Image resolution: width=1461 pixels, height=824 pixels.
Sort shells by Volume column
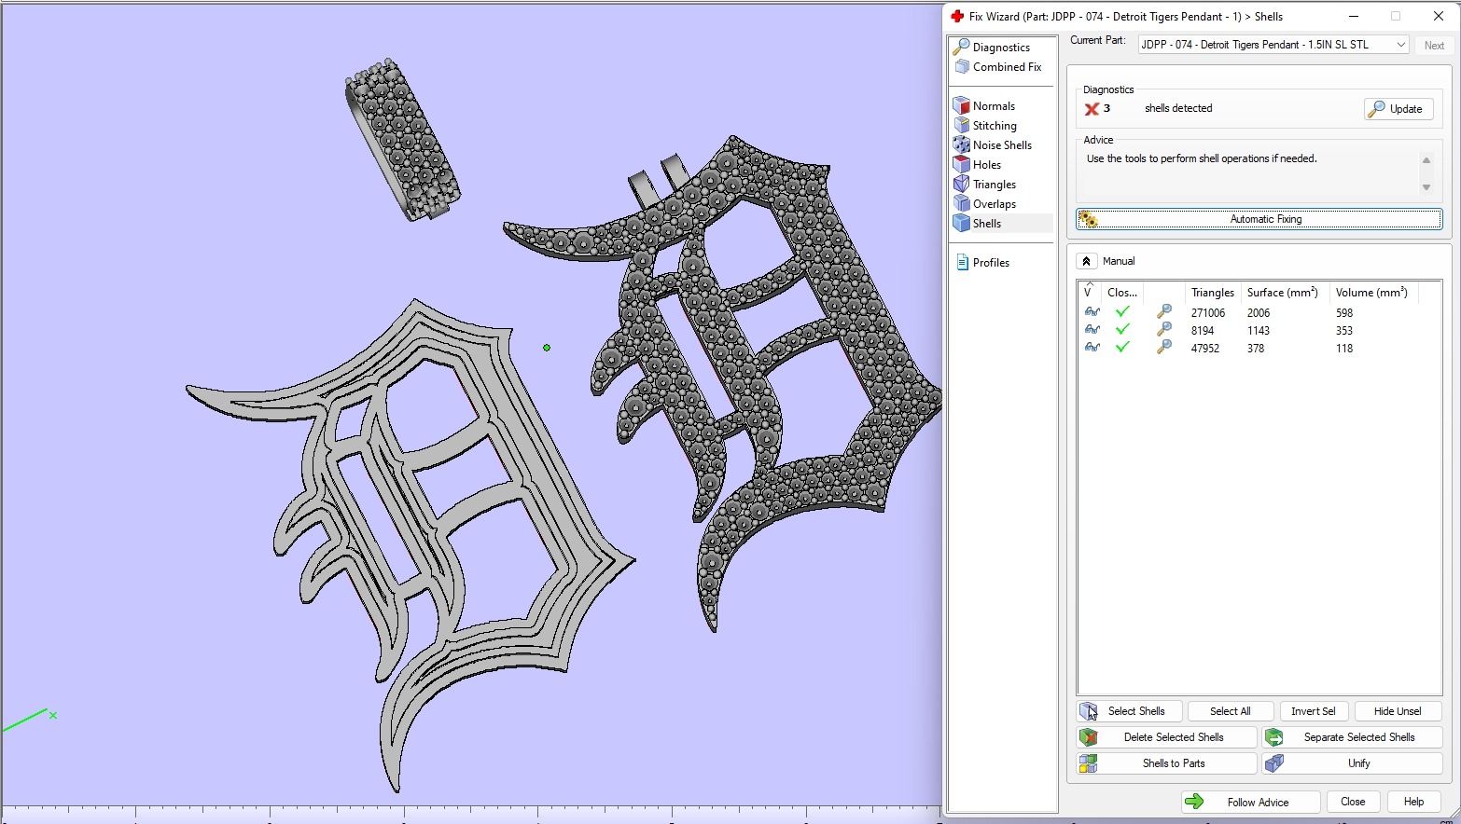click(x=1373, y=293)
